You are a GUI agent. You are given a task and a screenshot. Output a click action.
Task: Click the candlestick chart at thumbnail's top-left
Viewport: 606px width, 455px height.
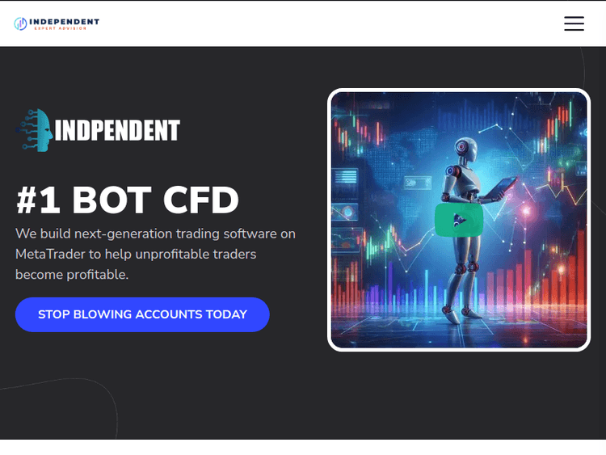click(360, 133)
